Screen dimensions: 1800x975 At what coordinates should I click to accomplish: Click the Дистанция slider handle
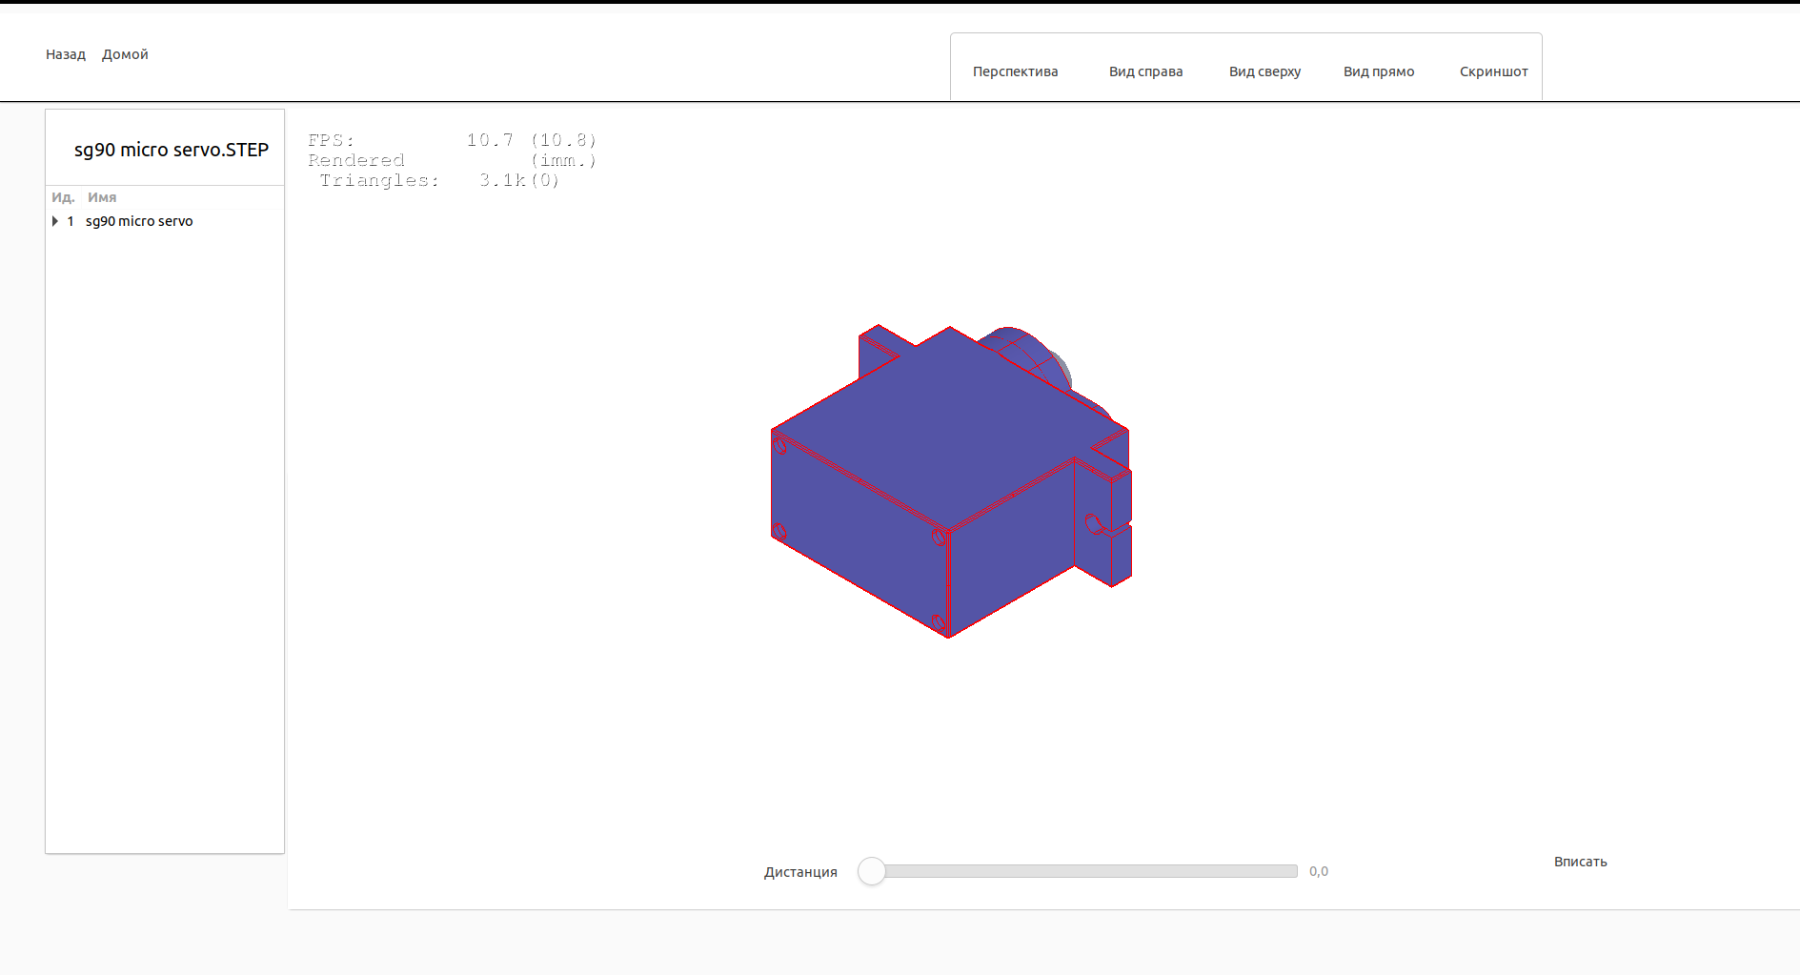(x=871, y=871)
